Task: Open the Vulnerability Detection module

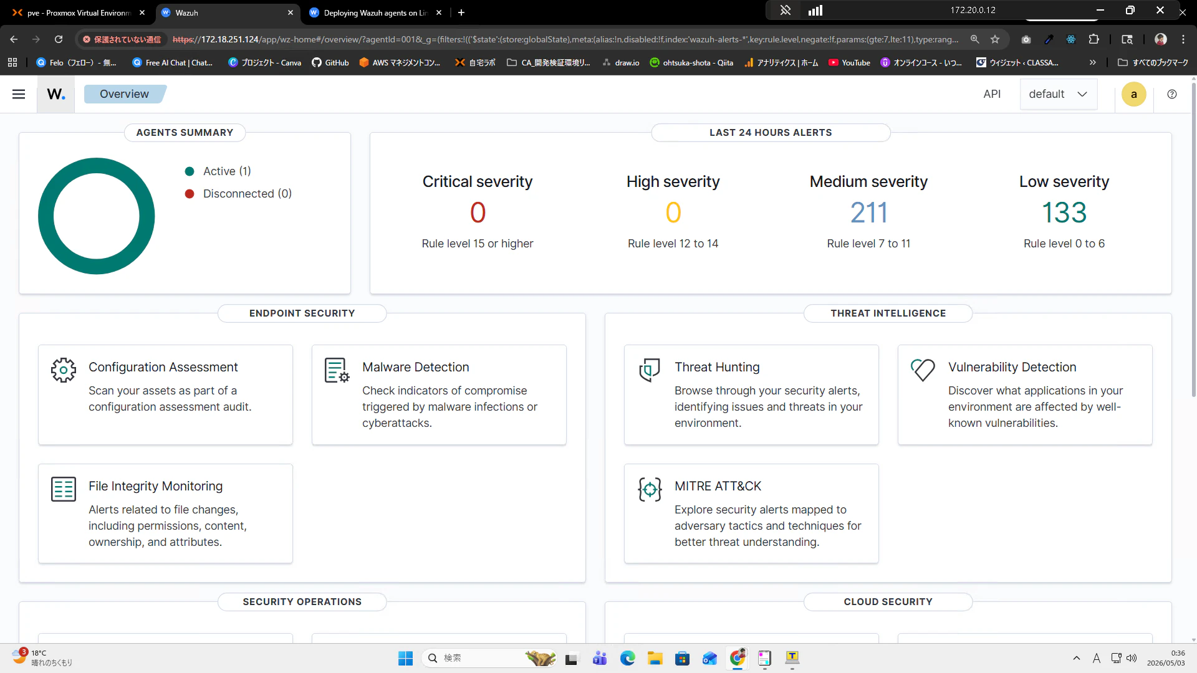Action: point(1025,394)
